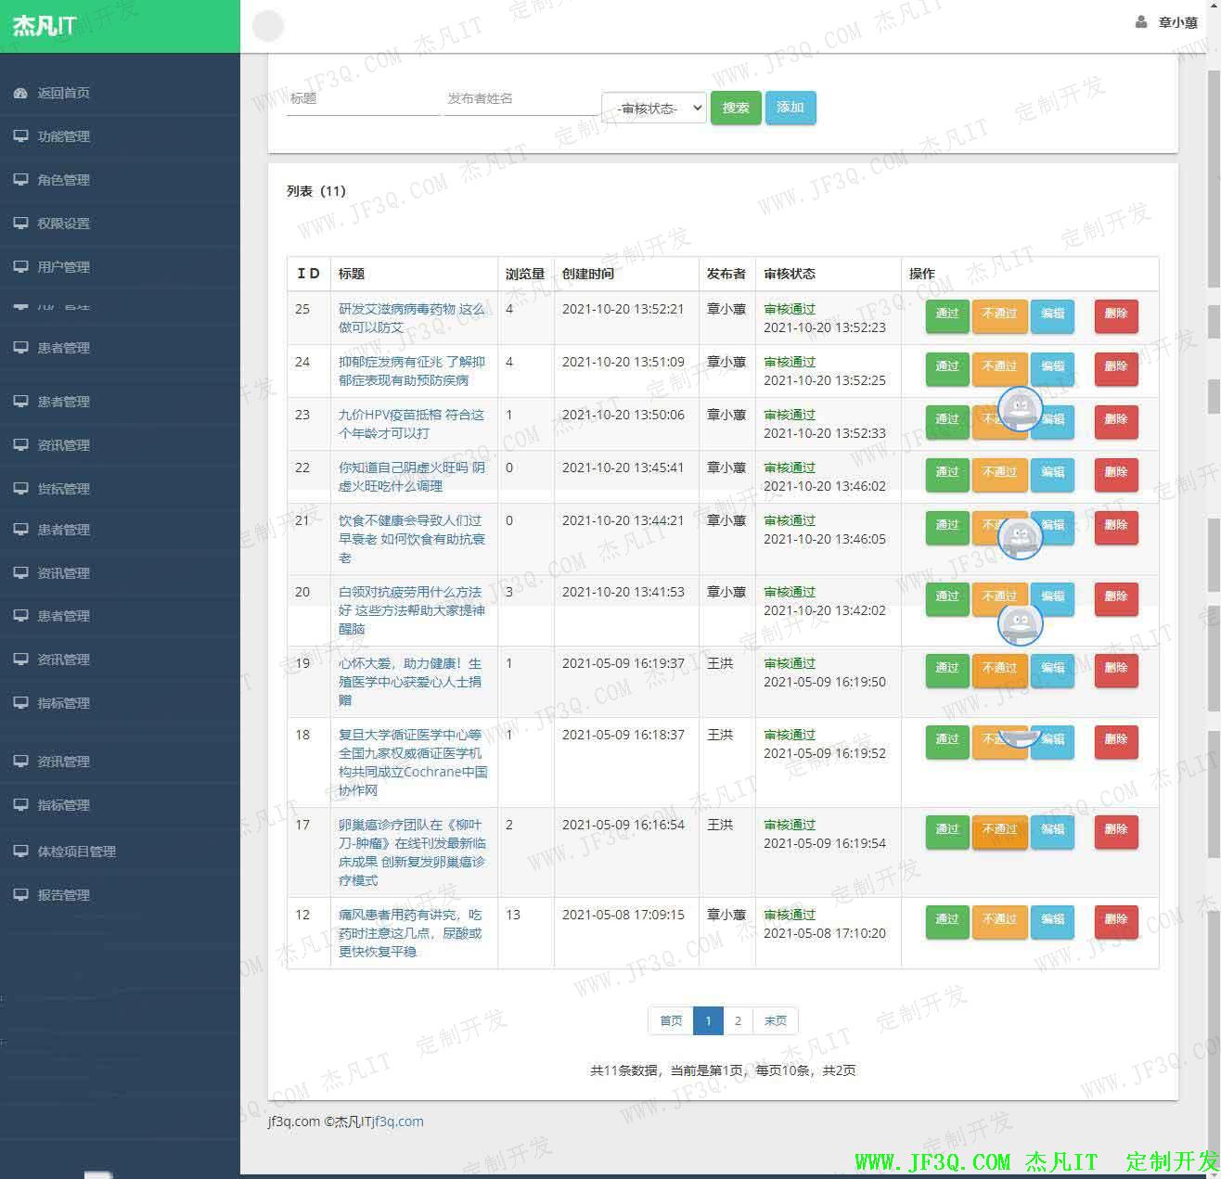Click the monitor icon next to 功能管理
Viewport: 1221px width, 1179px height.
pos(20,136)
